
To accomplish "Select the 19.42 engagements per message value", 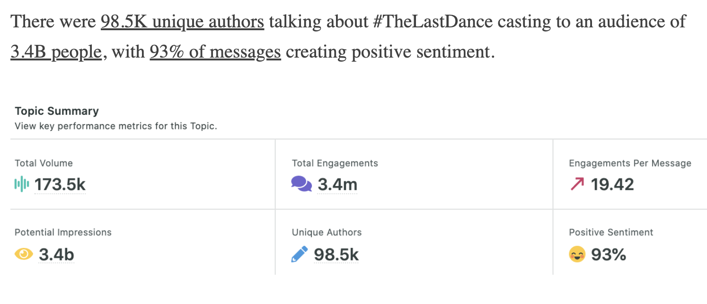I will (x=612, y=184).
